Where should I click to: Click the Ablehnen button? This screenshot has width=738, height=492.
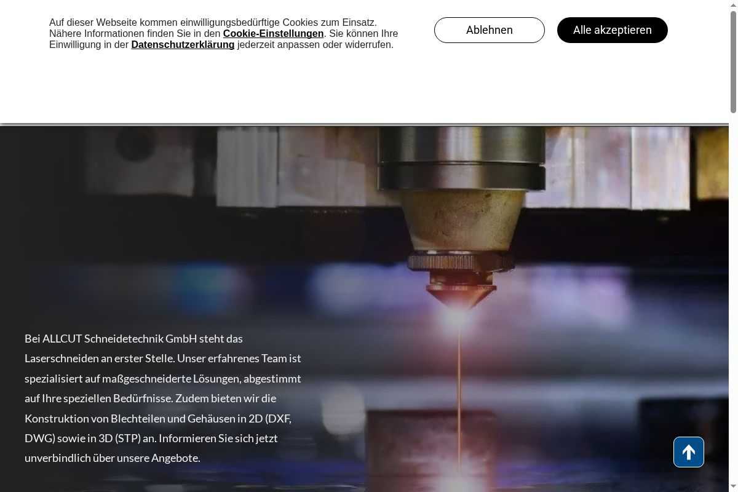click(x=489, y=30)
